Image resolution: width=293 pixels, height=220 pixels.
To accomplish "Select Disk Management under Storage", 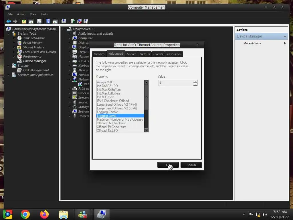I will (36, 70).
